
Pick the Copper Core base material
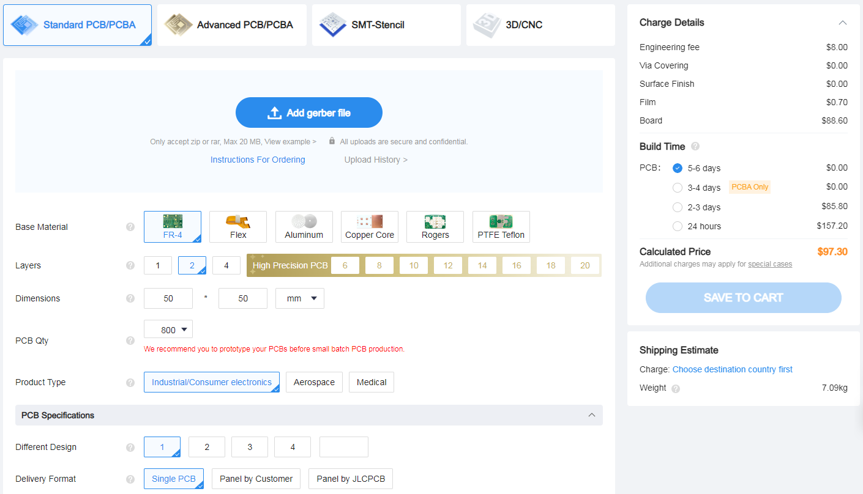click(x=369, y=227)
